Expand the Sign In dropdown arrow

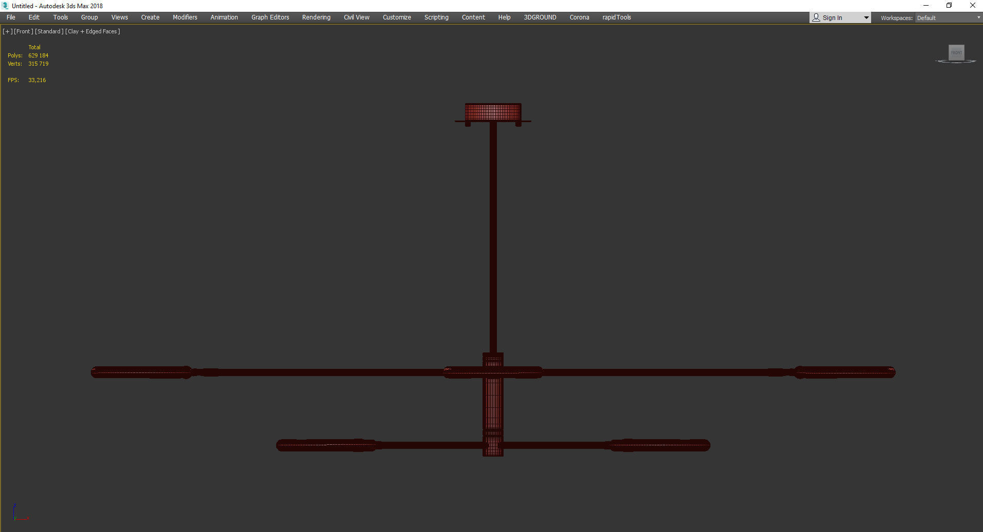(x=866, y=18)
